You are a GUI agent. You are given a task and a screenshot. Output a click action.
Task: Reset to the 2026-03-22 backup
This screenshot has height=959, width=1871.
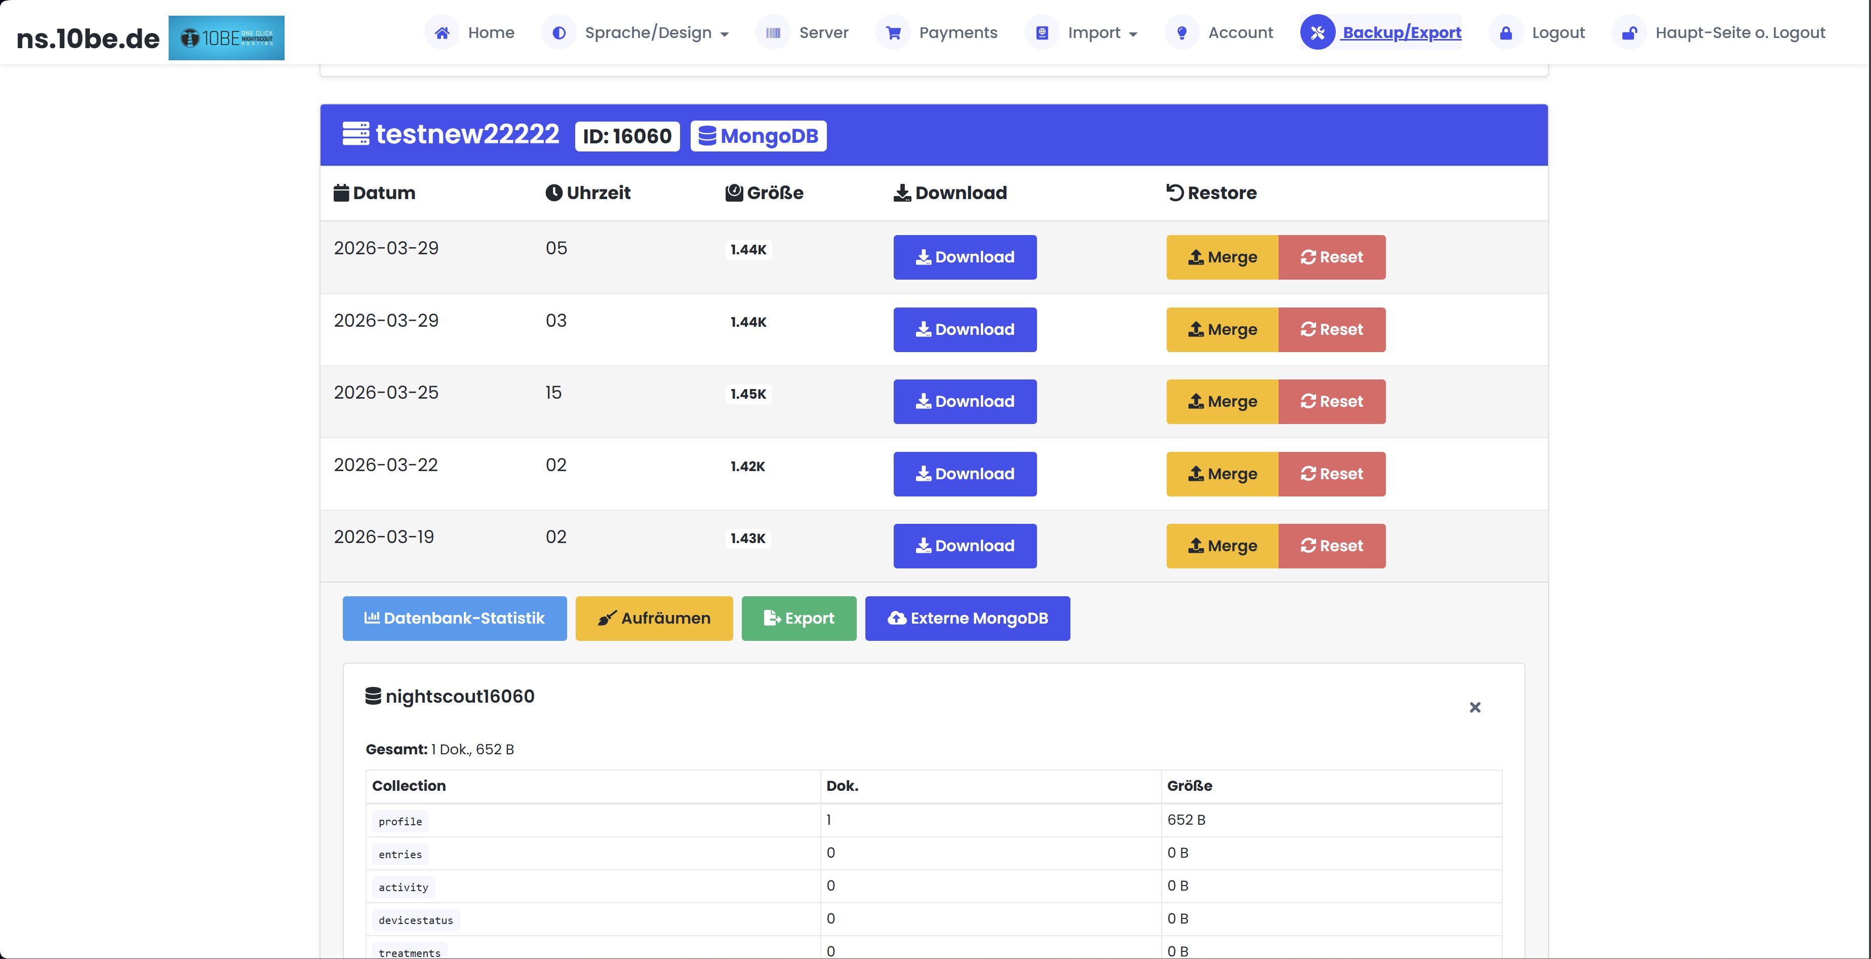1331,474
